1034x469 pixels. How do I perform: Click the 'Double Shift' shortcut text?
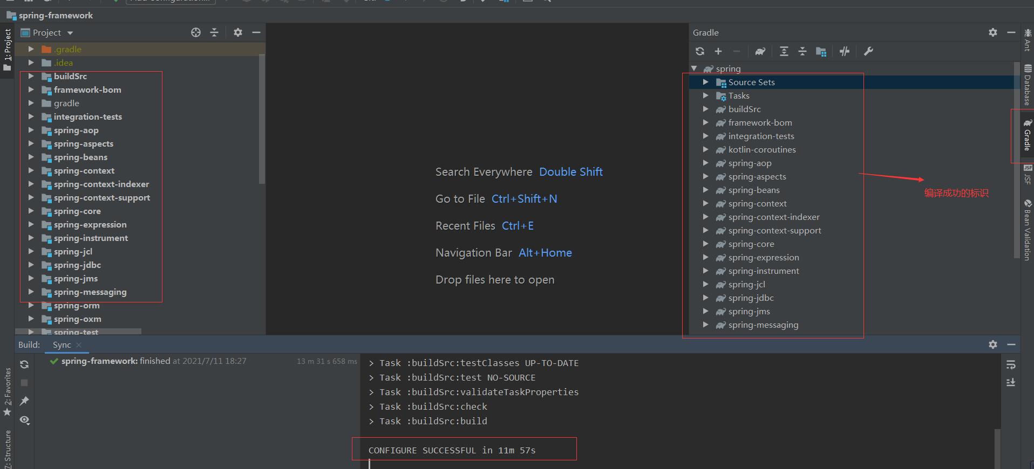(571, 172)
